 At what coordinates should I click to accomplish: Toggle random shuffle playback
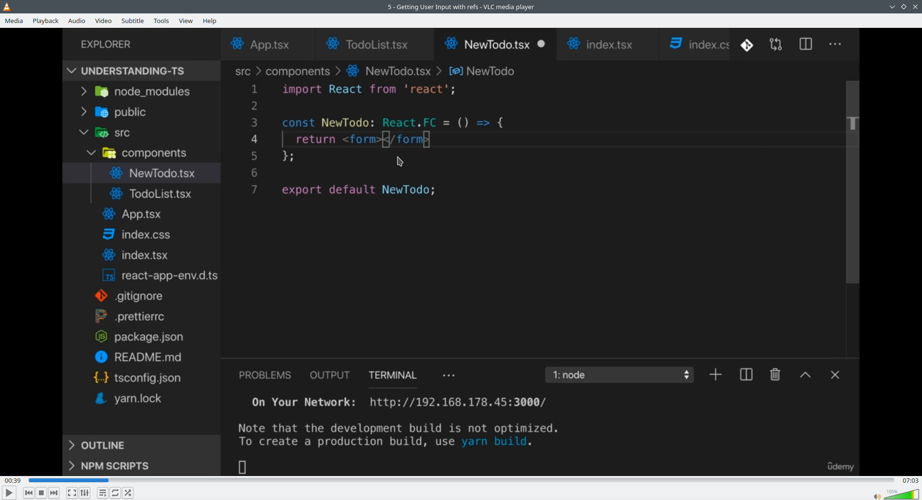pos(128,493)
